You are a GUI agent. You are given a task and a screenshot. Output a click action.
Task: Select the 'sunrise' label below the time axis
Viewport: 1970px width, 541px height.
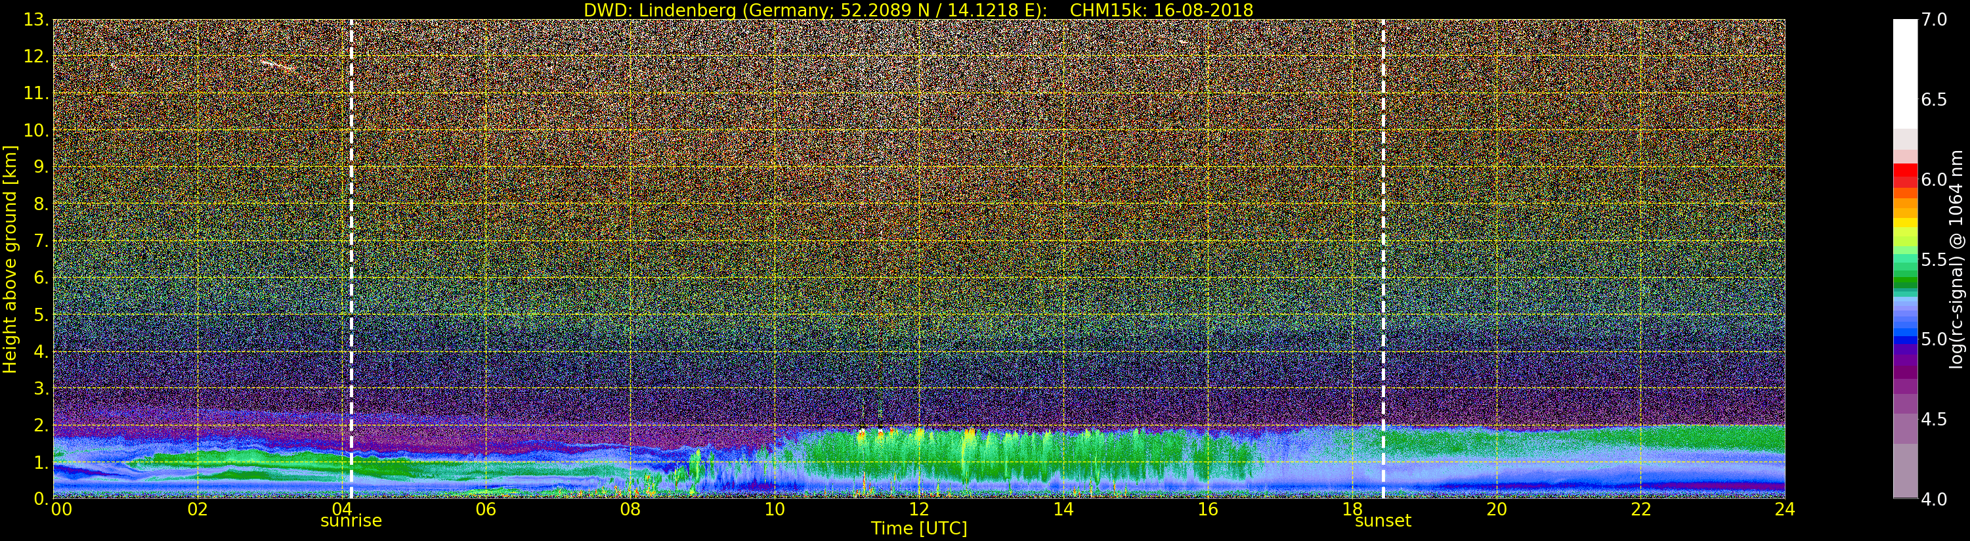(351, 521)
